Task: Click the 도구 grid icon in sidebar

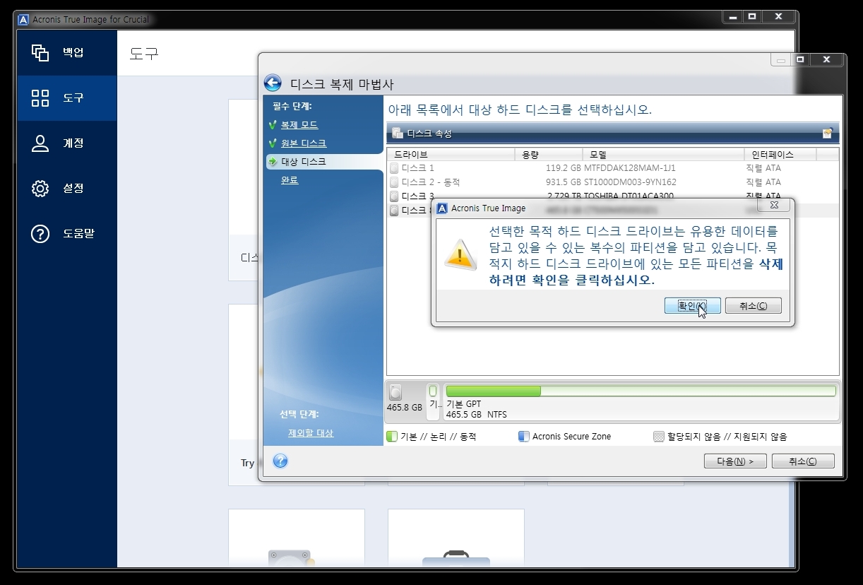Action: point(40,97)
